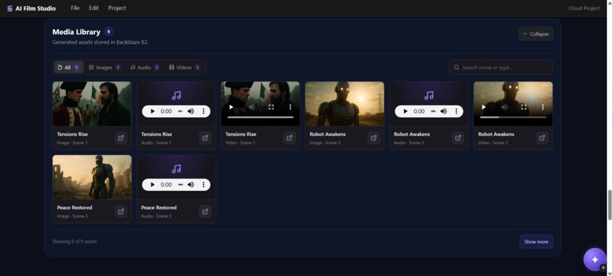Play the Robot Awakens video
Image resolution: width=613 pixels, height=276 pixels.
click(484, 106)
